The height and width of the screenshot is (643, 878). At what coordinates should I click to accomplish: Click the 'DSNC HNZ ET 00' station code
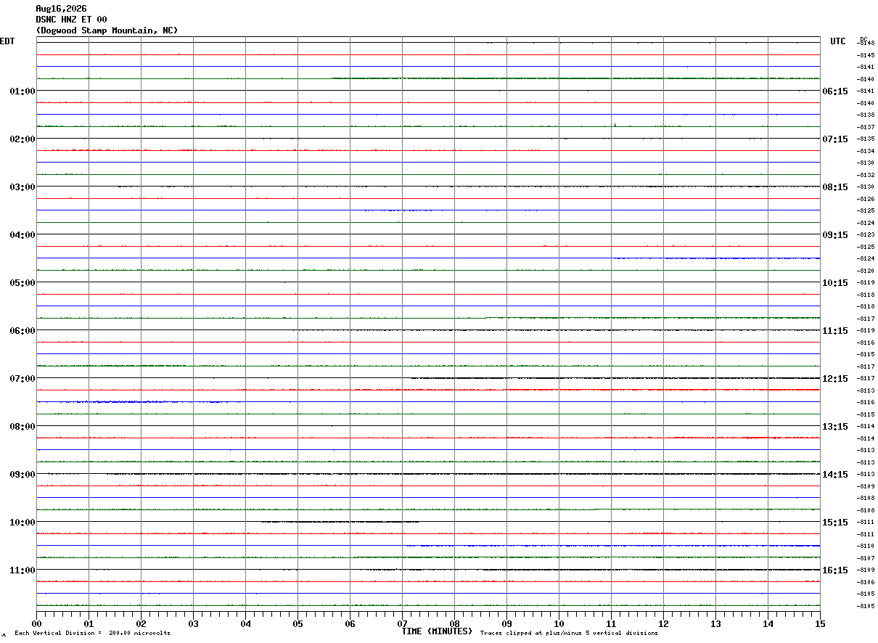pos(71,20)
